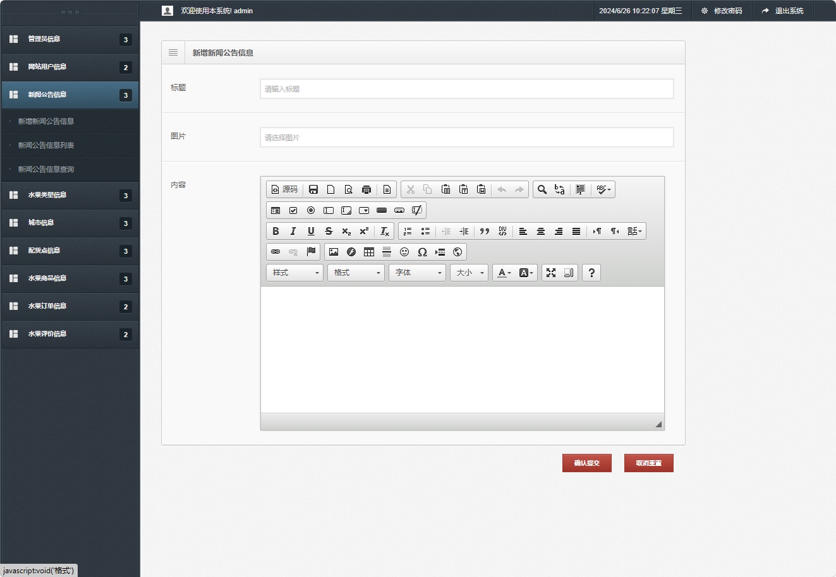Open the smiley emoticon picker
Image resolution: width=836 pixels, height=577 pixels.
coord(404,252)
